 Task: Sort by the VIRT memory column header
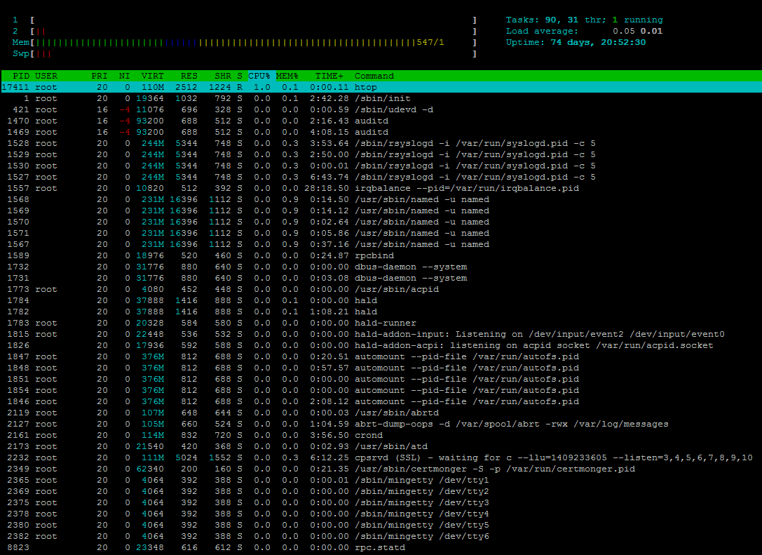[x=153, y=76]
